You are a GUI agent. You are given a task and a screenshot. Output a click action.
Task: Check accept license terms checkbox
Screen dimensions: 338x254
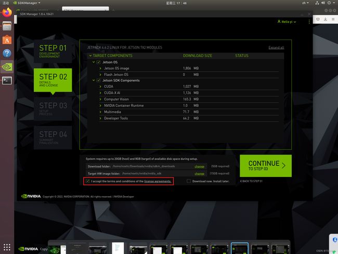coord(88,181)
